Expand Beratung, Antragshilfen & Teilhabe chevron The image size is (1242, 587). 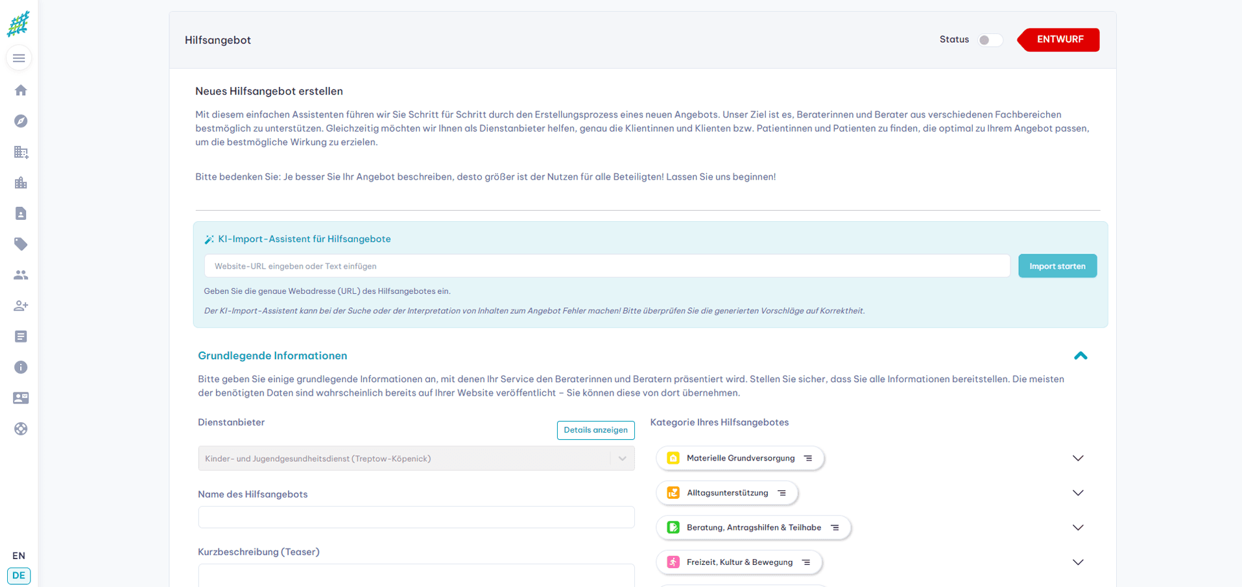tap(1078, 527)
